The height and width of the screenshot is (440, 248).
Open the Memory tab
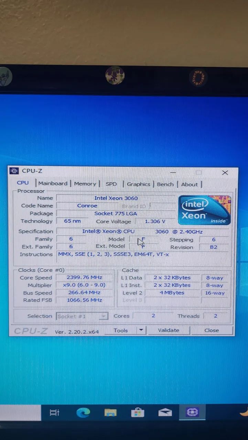85,184
